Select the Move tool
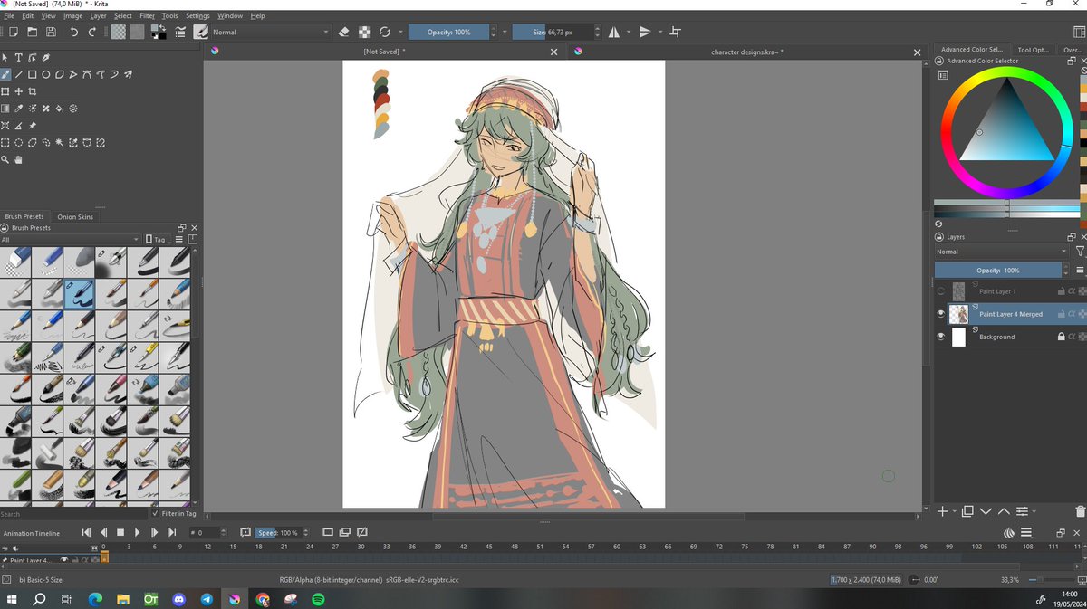This screenshot has height=609, width=1087. (18, 91)
